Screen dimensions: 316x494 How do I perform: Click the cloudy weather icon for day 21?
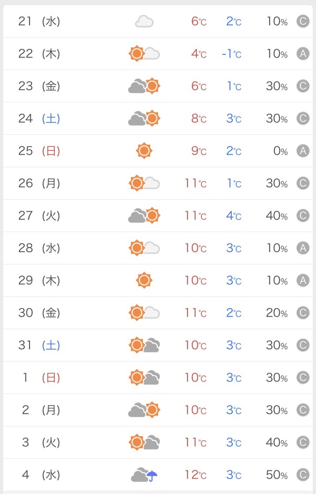(144, 22)
